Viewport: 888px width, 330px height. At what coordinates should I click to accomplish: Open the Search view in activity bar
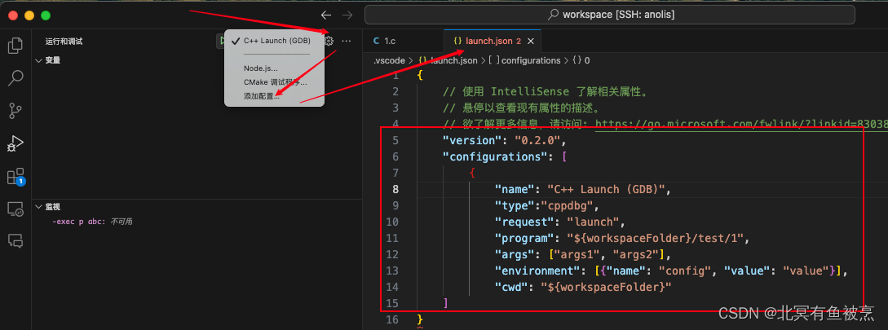15,78
